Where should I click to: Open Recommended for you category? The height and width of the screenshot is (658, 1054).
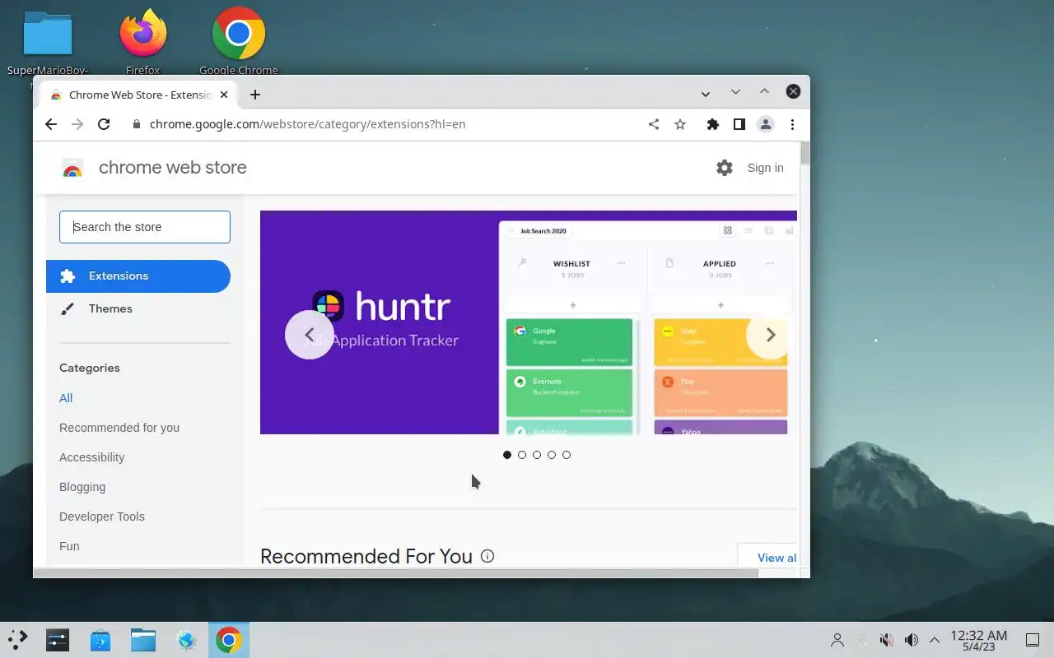[x=119, y=428]
